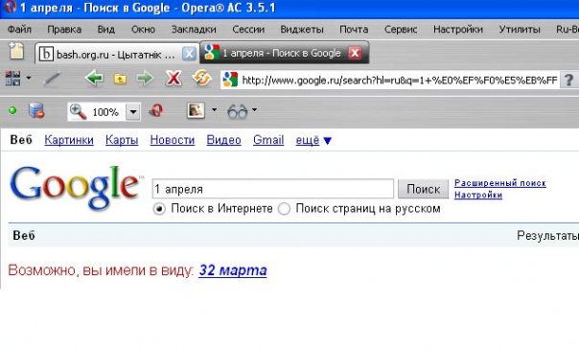Image resolution: width=579 pixels, height=350 pixels.
Task: Open the Карты link
Action: click(x=122, y=140)
